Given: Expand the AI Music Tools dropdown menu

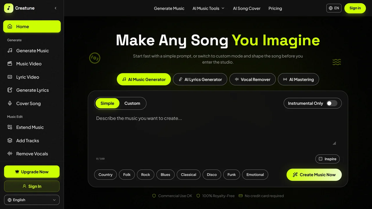Looking at the screenshot, I should click(208, 8).
